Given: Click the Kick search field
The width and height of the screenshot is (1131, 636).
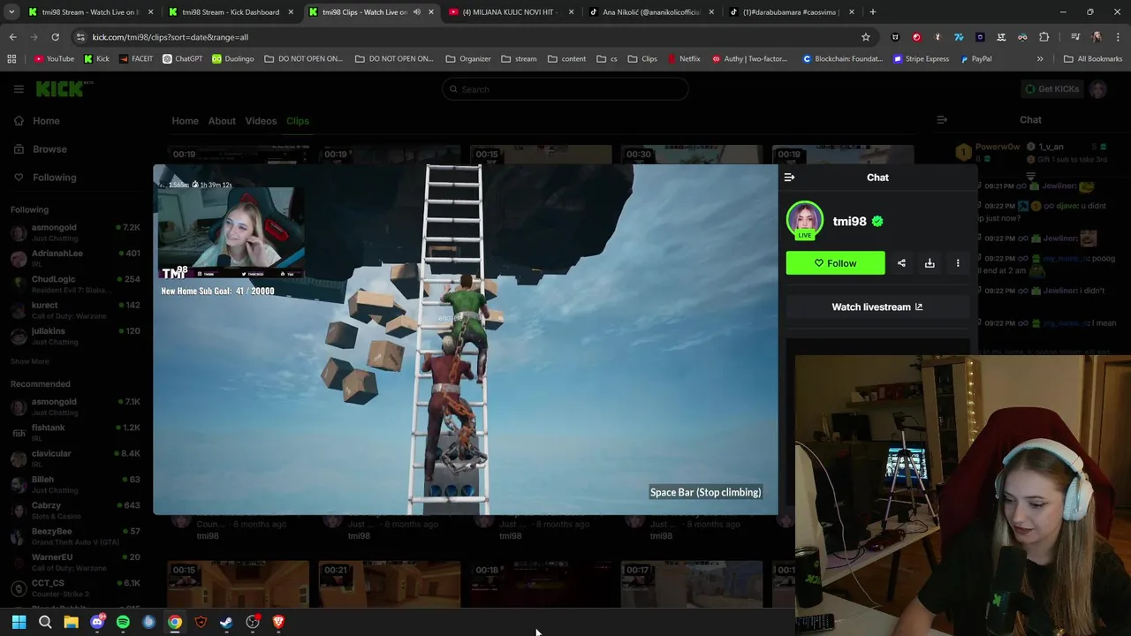Looking at the screenshot, I should coord(565,89).
